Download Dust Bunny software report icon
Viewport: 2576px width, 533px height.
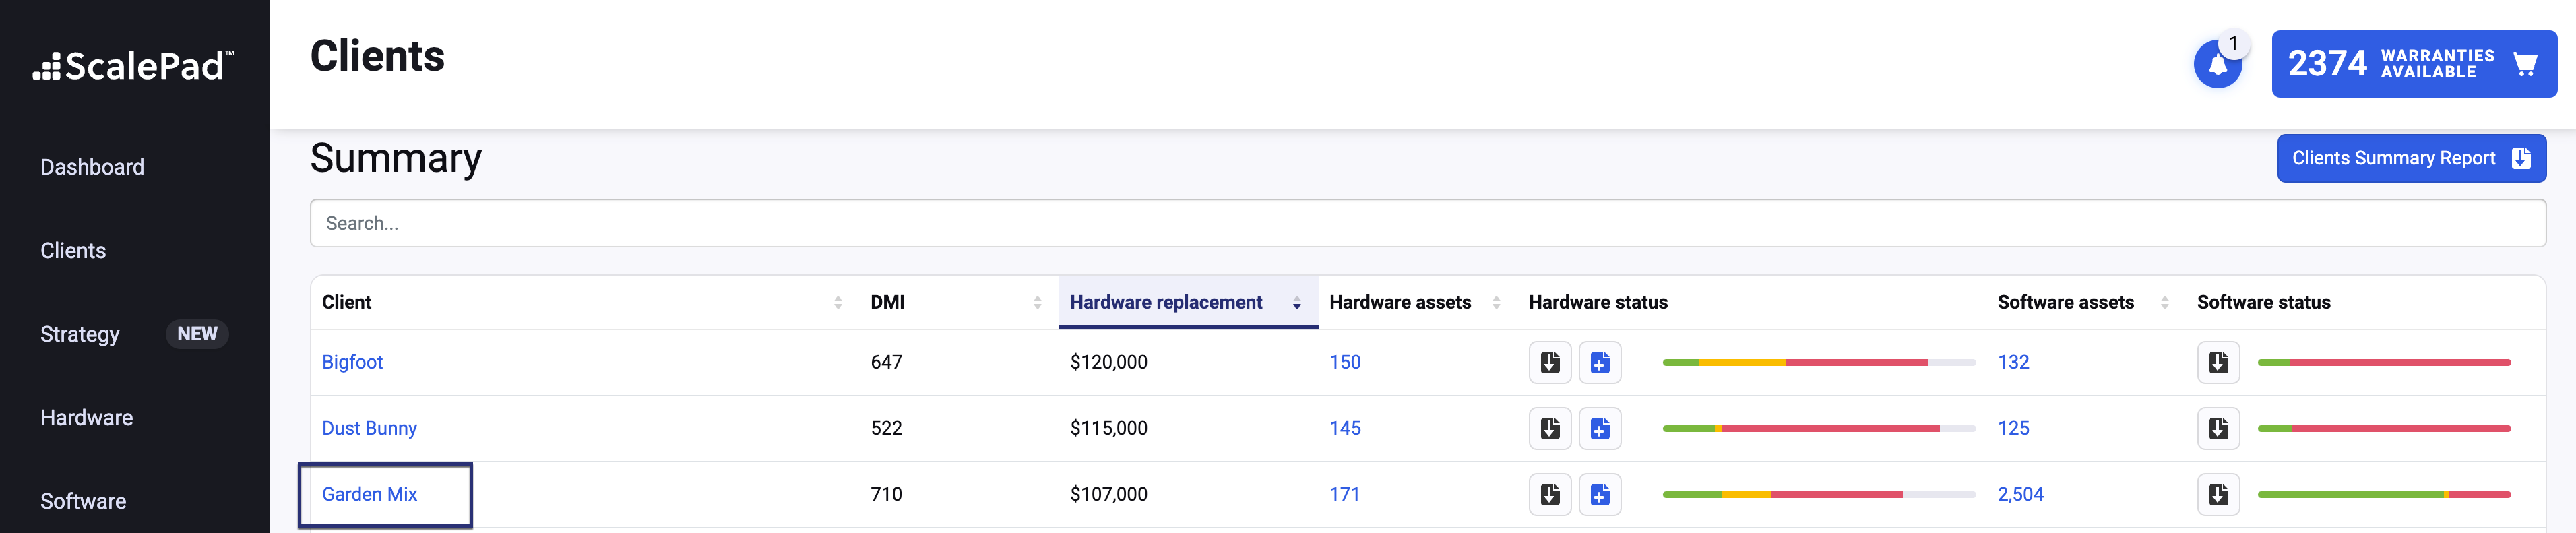tap(2218, 428)
